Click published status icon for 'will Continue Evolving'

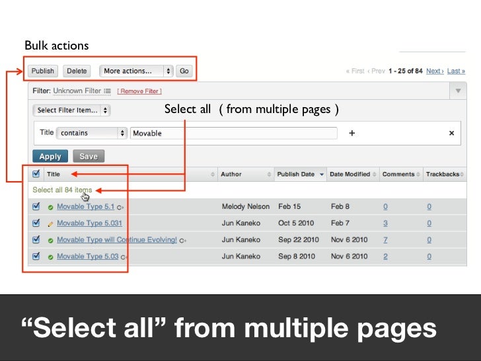pos(51,241)
